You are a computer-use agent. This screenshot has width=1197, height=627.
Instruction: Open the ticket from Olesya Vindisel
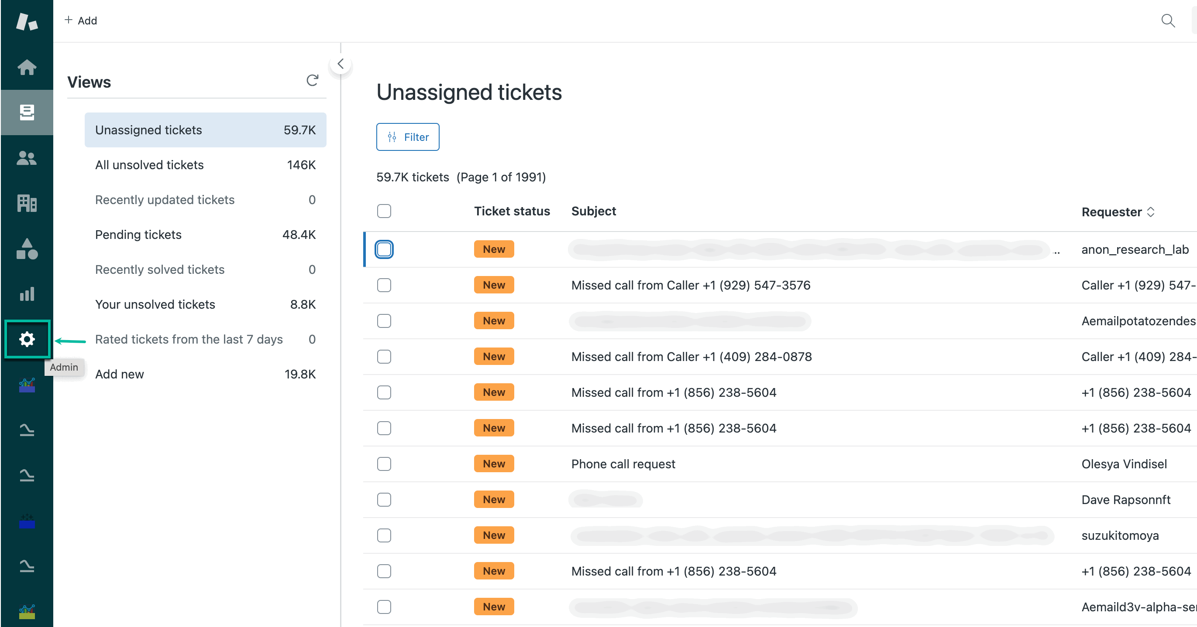click(623, 463)
